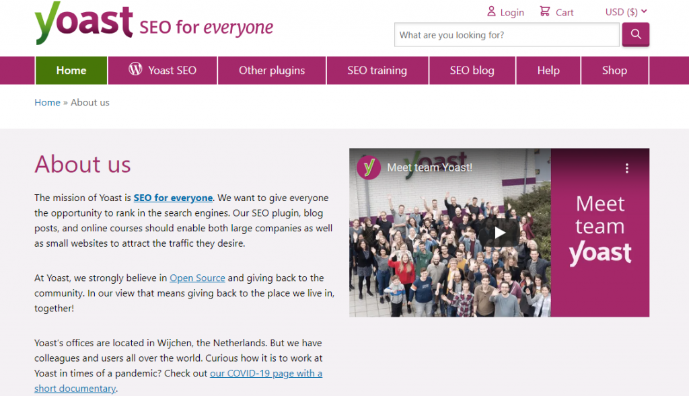The height and width of the screenshot is (396, 689).
Task: Click the WordPress icon beside Yoast SEO
Action: tap(135, 69)
